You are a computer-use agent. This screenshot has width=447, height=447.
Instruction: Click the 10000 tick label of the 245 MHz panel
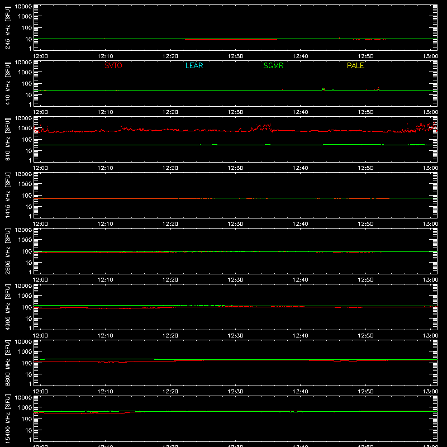point(23,7)
